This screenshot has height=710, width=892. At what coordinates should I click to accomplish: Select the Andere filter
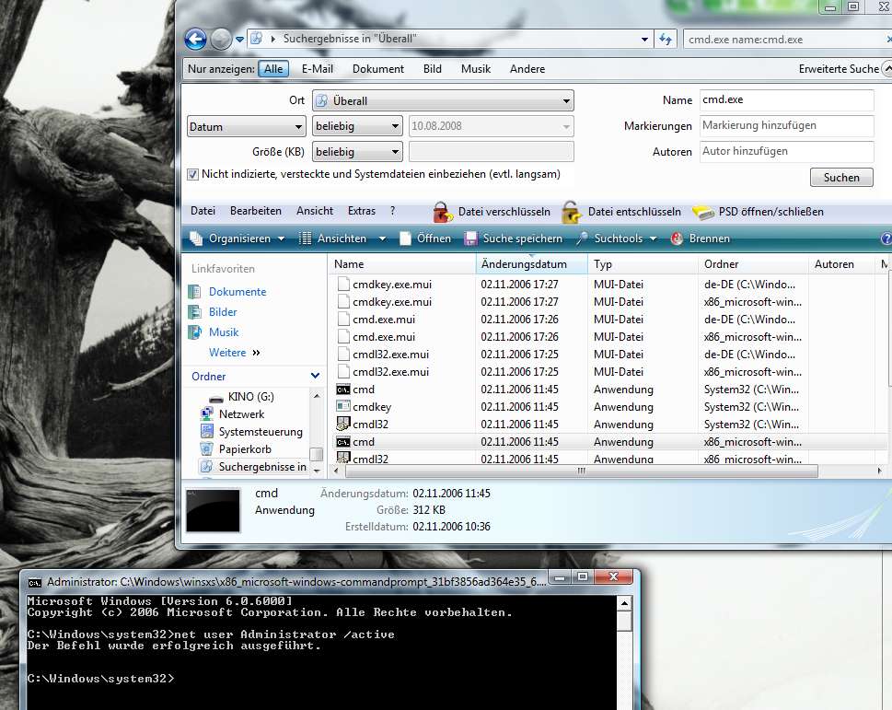pyautogui.click(x=527, y=69)
